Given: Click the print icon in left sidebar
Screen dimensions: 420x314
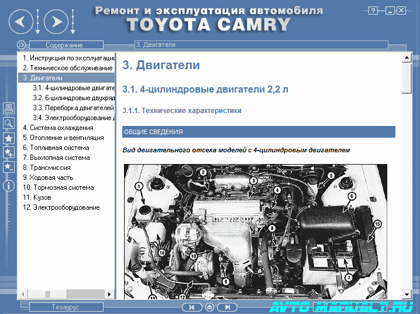Looking at the screenshot, I should (9, 108).
